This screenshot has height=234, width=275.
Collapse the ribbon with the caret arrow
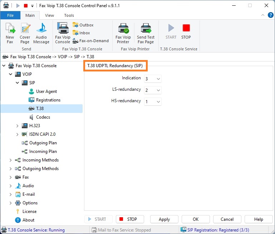(263, 15)
